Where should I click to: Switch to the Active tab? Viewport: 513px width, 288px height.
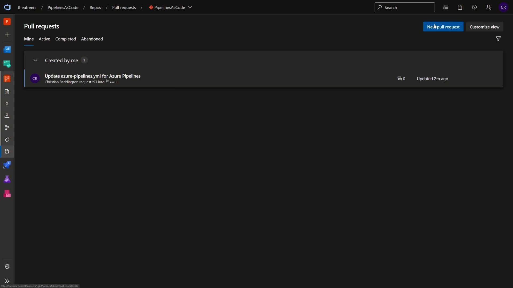(44, 39)
